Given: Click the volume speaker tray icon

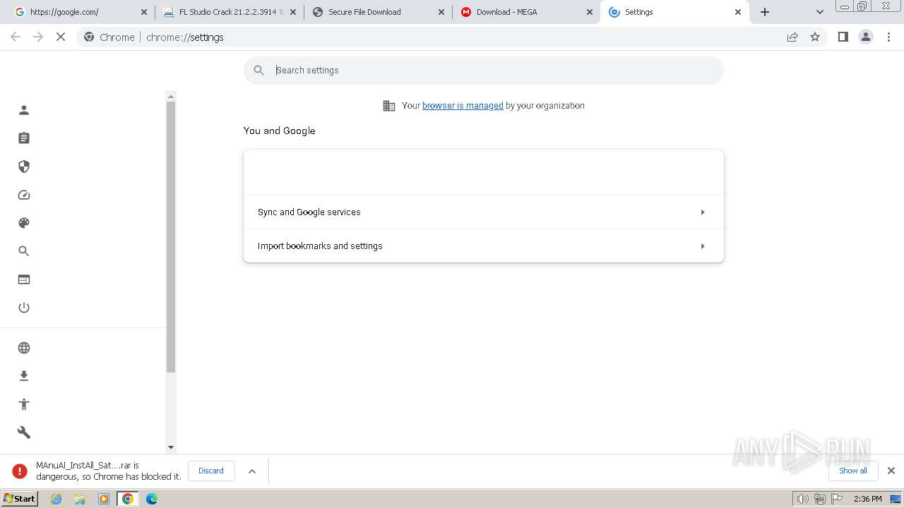Looking at the screenshot, I should coord(802,499).
